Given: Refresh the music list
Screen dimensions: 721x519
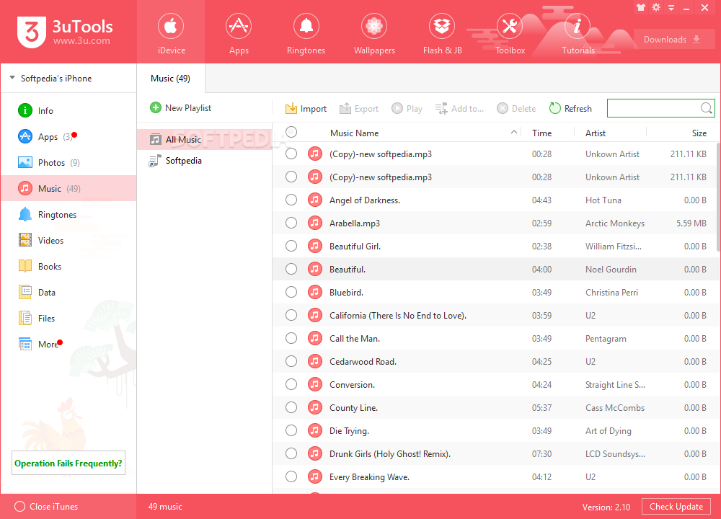Looking at the screenshot, I should 570,109.
